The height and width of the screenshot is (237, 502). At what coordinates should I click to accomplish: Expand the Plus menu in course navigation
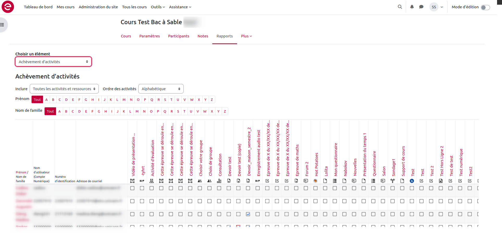(x=246, y=36)
